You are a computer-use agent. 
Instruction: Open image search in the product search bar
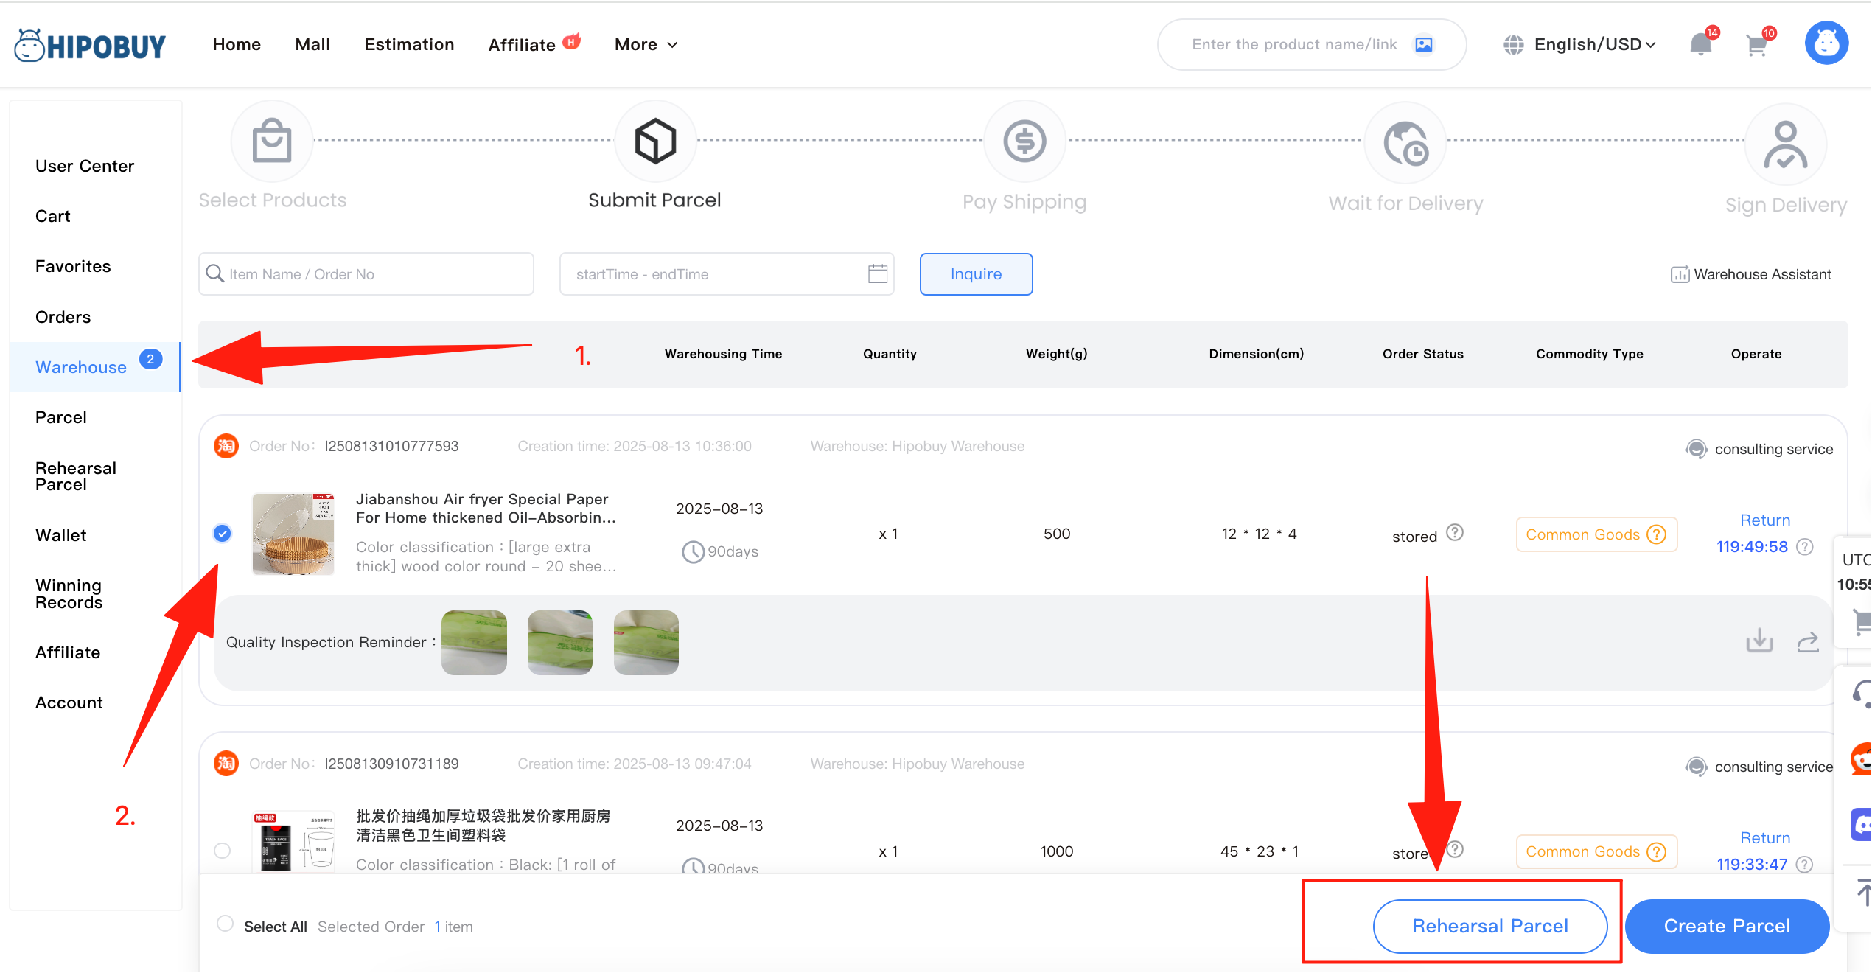point(1424,45)
